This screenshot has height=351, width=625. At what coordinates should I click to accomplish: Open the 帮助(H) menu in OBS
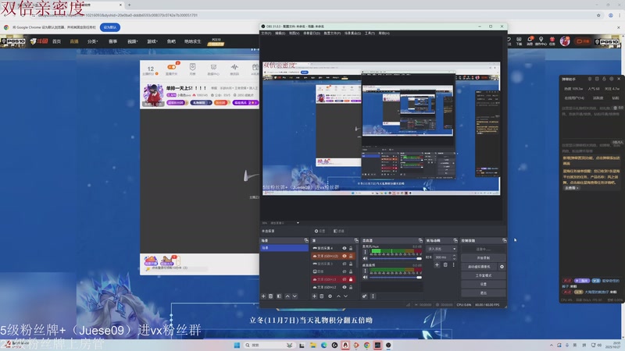[384, 33]
